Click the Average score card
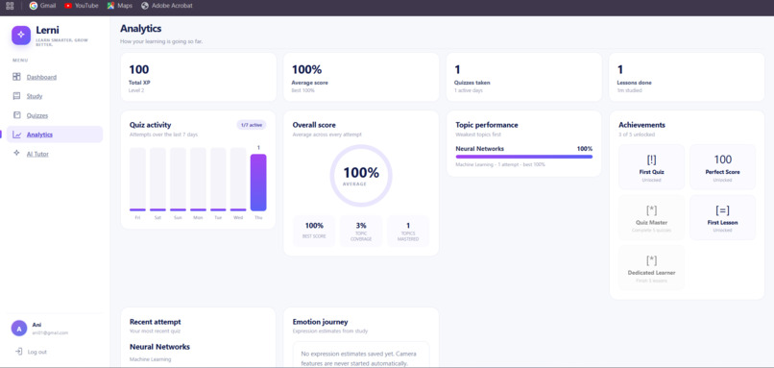The height and width of the screenshot is (368, 774). (x=361, y=77)
